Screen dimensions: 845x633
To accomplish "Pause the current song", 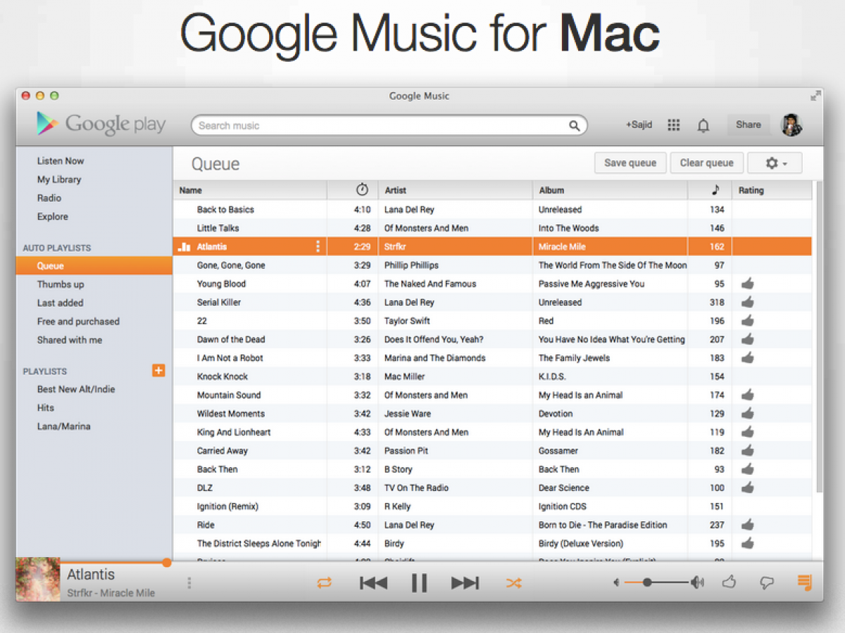I will click(419, 582).
